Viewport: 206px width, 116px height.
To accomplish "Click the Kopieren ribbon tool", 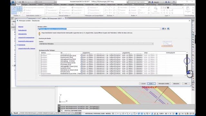I will tap(122, 10).
